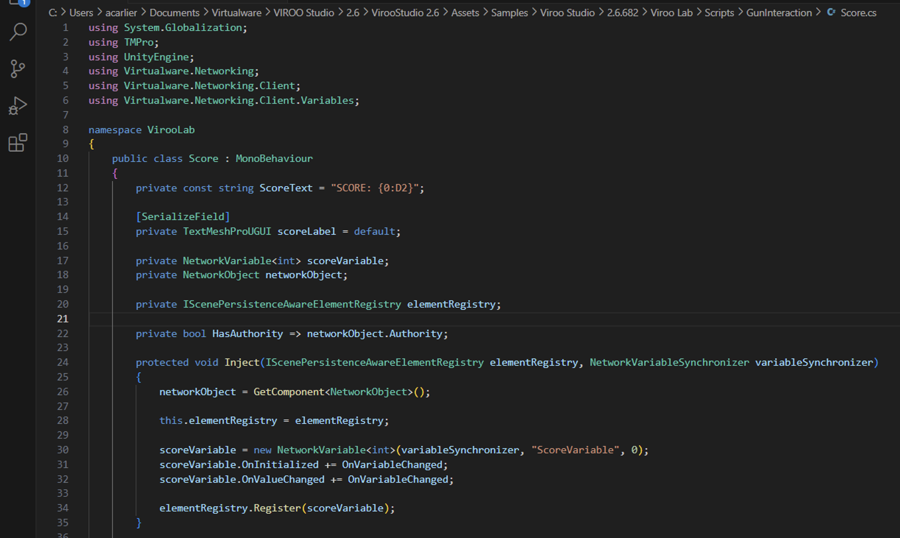Click the SerializeField attribute text
Screen dimensions: 900x538
pos(183,217)
